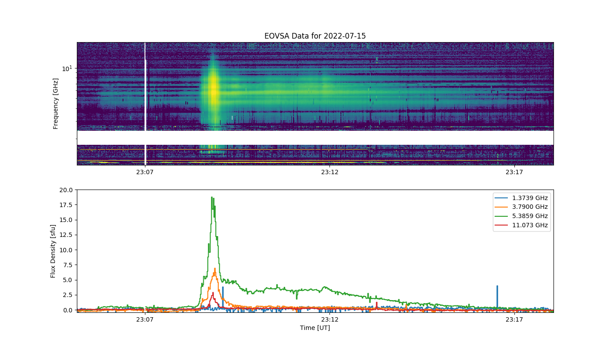The height and width of the screenshot is (351, 615).
Task: Click the 10¹ frequency tick label
Action: point(67,68)
